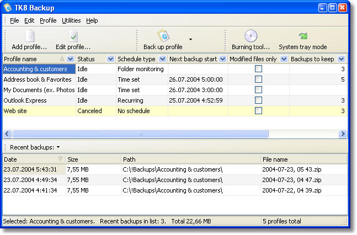Click the Add profile toolbar icon
This screenshot has width=357, height=235.
pyautogui.click(x=30, y=36)
